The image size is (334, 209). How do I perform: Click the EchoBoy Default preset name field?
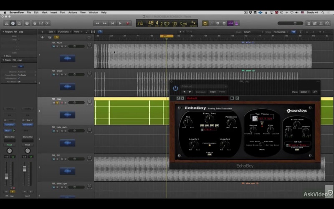[207, 98]
